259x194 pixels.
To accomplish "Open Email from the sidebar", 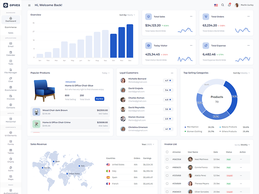I will pyautogui.click(x=11, y=45).
